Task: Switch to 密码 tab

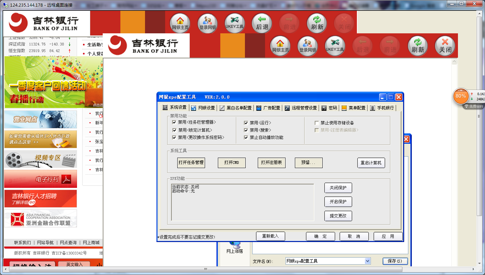Action: (x=329, y=108)
